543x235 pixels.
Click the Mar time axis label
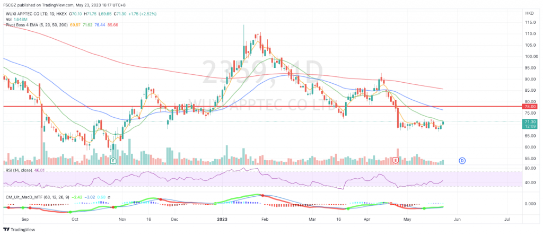313,220
